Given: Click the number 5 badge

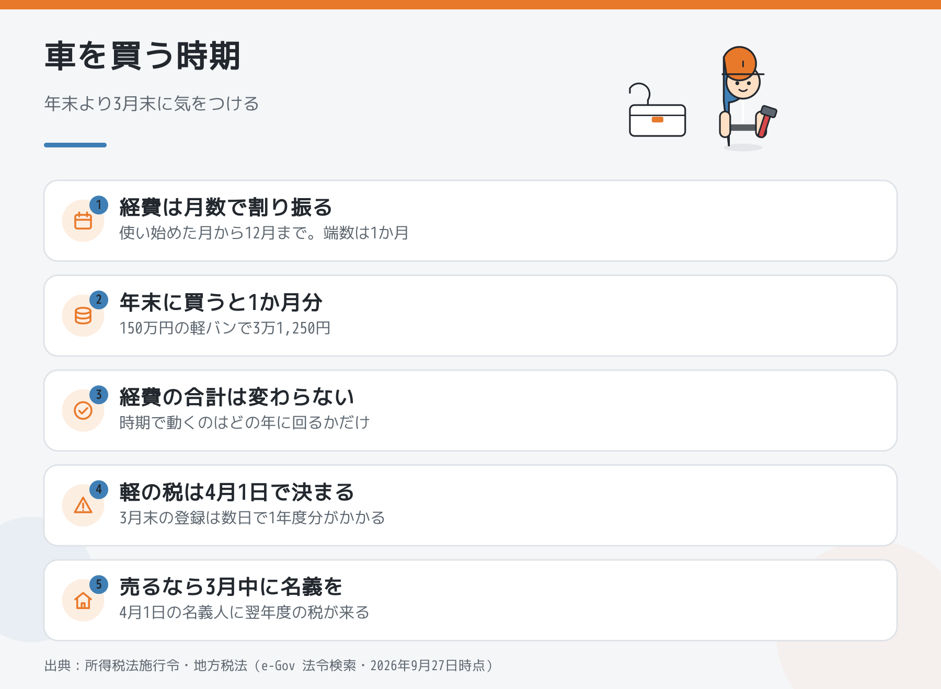Looking at the screenshot, I should tap(99, 584).
